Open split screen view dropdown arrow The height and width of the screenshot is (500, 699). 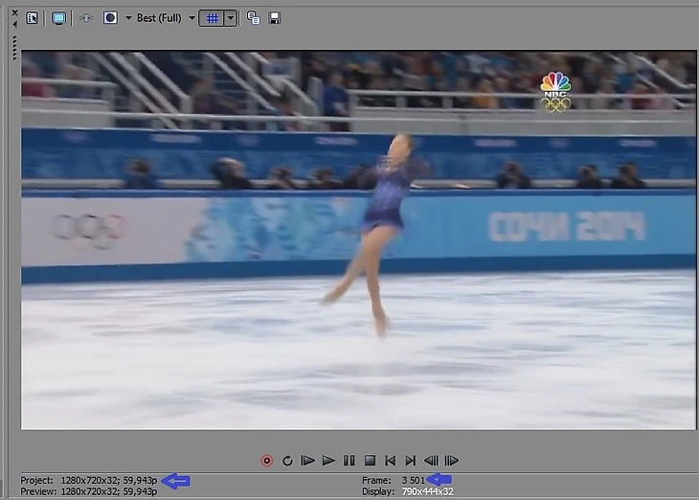click(x=127, y=18)
